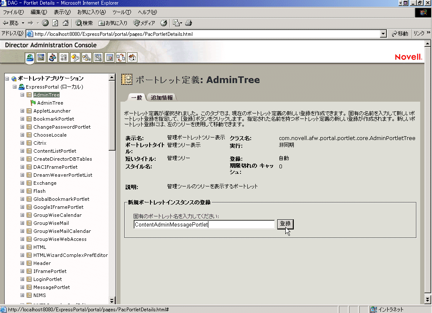Switch to the 追加情報 tab
432x313 pixels.
pos(162,97)
